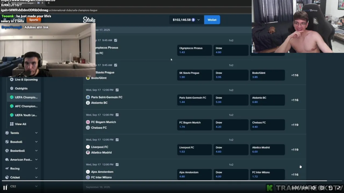Click the View All grid icon
Image resolution: width=344 pixels, height=193 pixels.
[12, 124]
